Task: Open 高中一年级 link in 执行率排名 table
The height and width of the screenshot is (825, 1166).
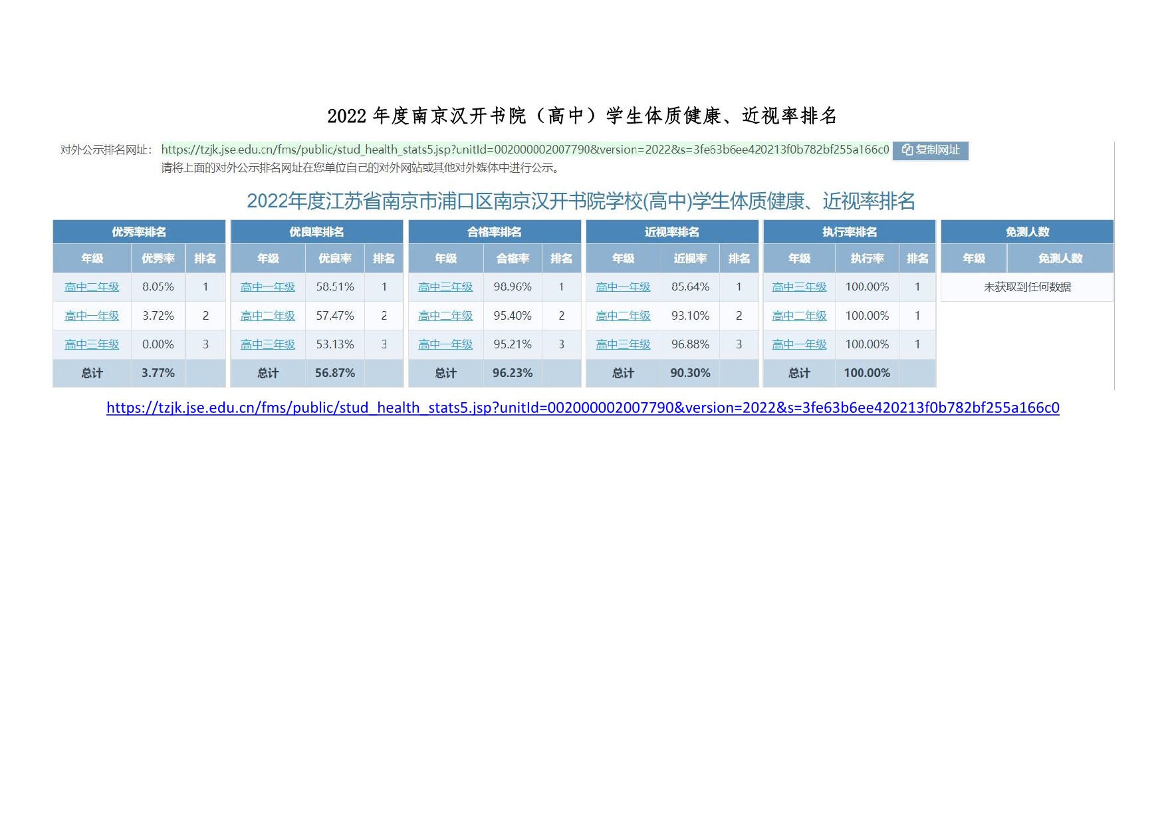Action: point(799,344)
